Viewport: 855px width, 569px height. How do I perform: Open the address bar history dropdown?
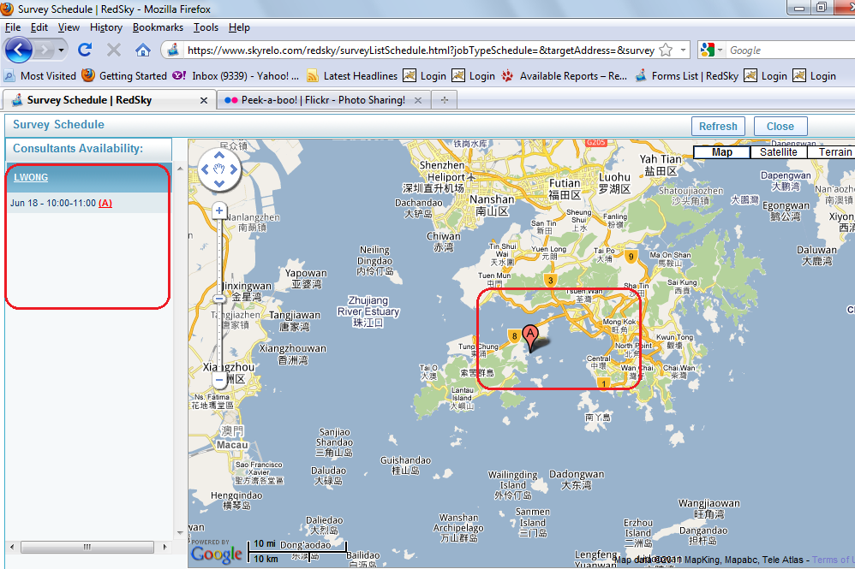pos(683,50)
